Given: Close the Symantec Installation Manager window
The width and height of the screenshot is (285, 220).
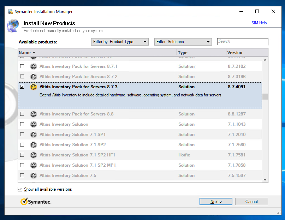Looking at the screenshot, I should pos(273,11).
